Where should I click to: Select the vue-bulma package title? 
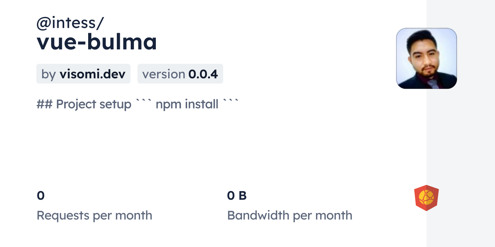(97, 42)
